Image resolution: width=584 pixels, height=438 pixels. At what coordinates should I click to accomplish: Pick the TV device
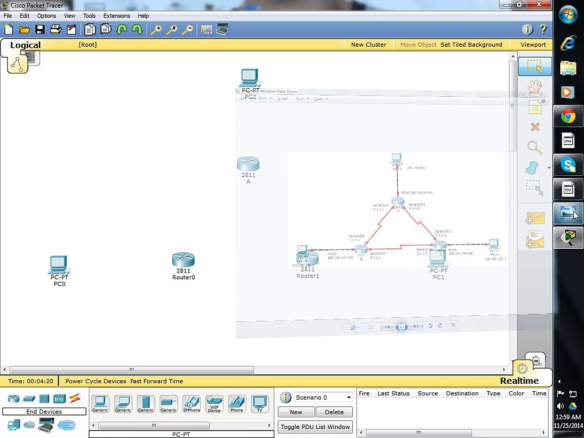(260, 404)
